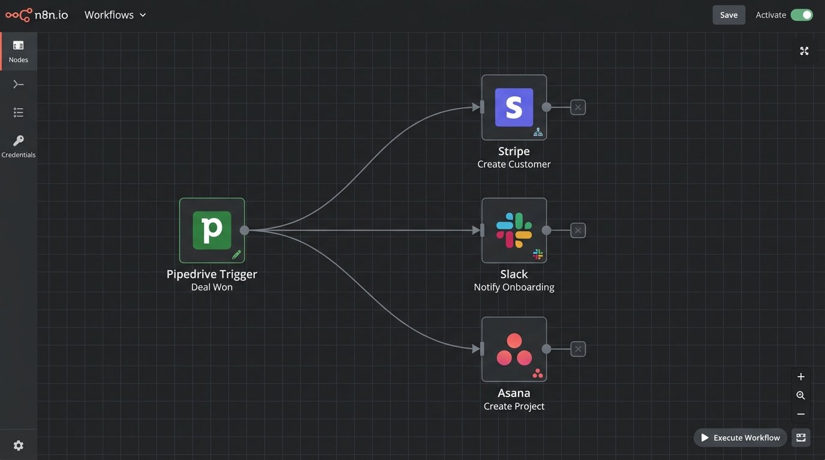Open the Slack Notify Onboarding node
Screen dimensions: 825x460
514,229
